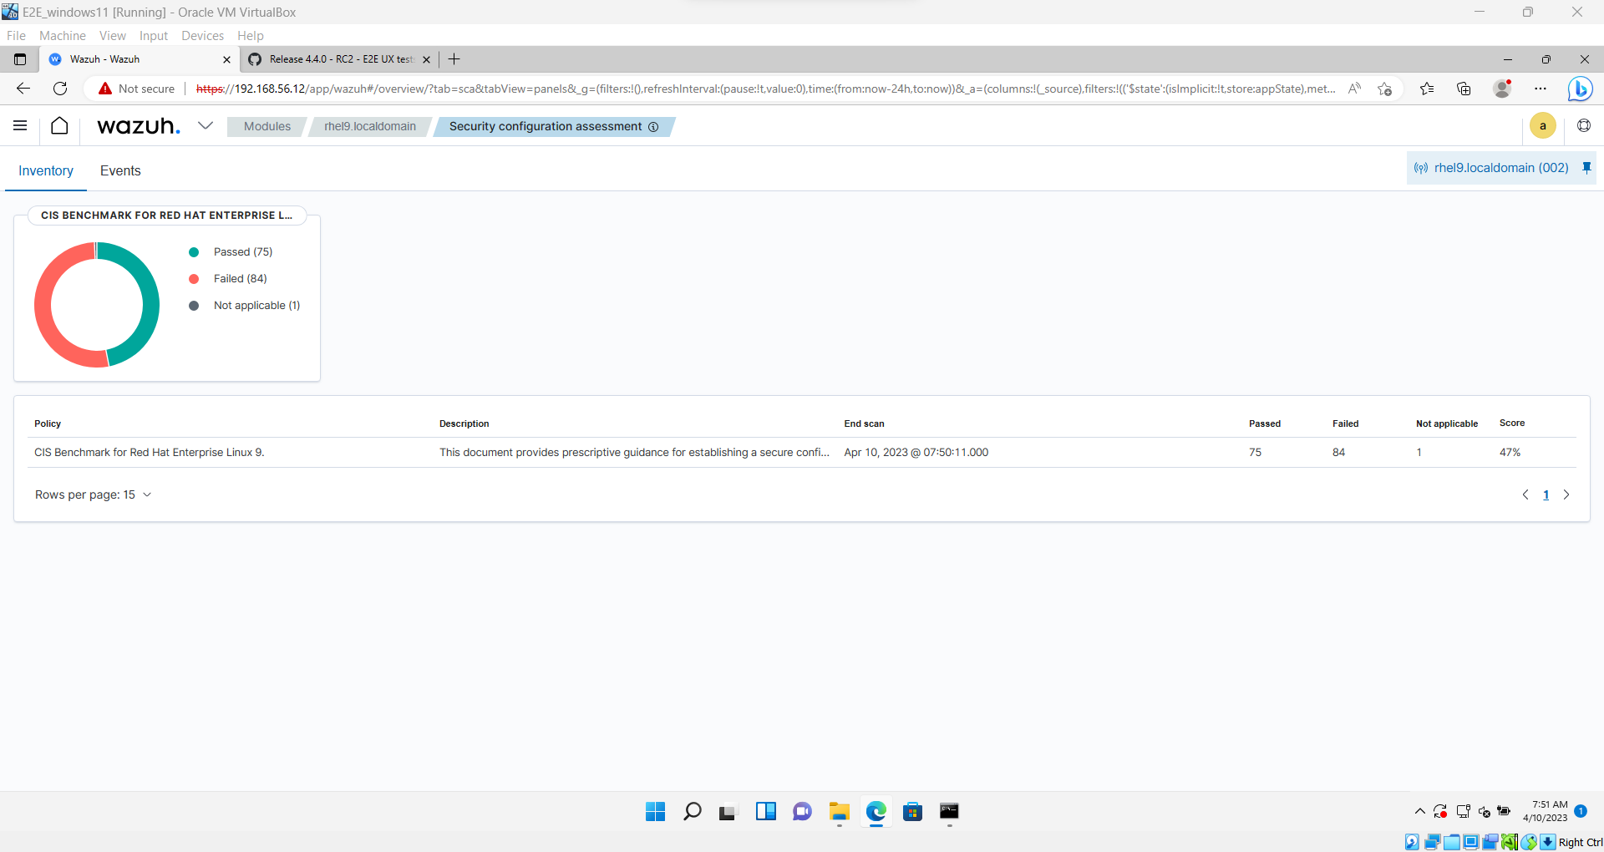Open a new browser tab
This screenshot has height=852, width=1604.
pyautogui.click(x=454, y=59)
